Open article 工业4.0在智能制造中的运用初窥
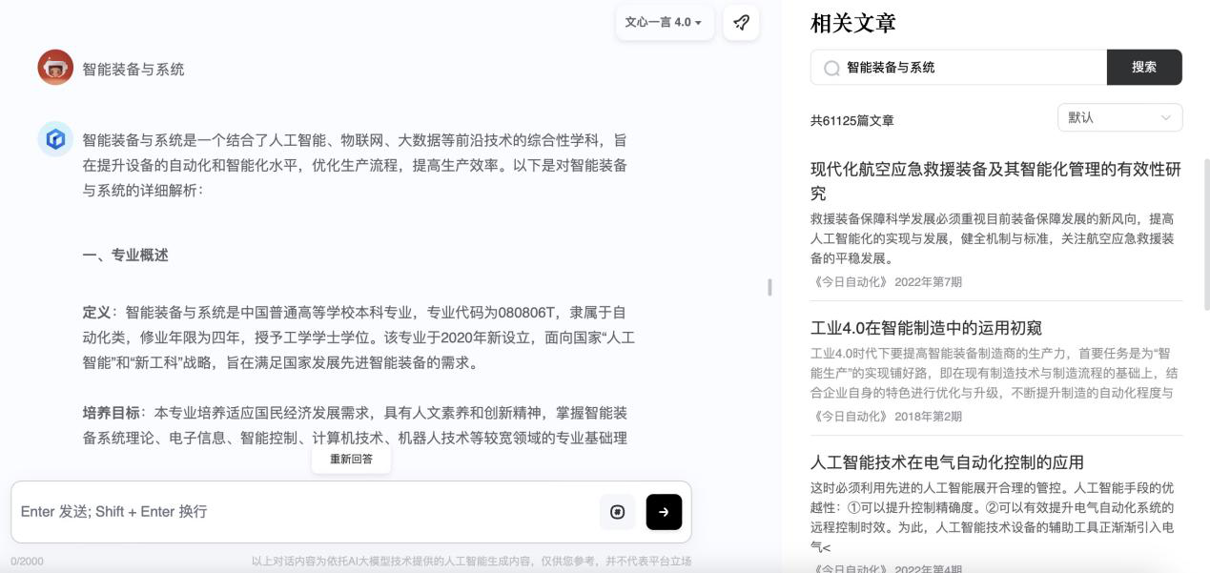 coord(925,328)
